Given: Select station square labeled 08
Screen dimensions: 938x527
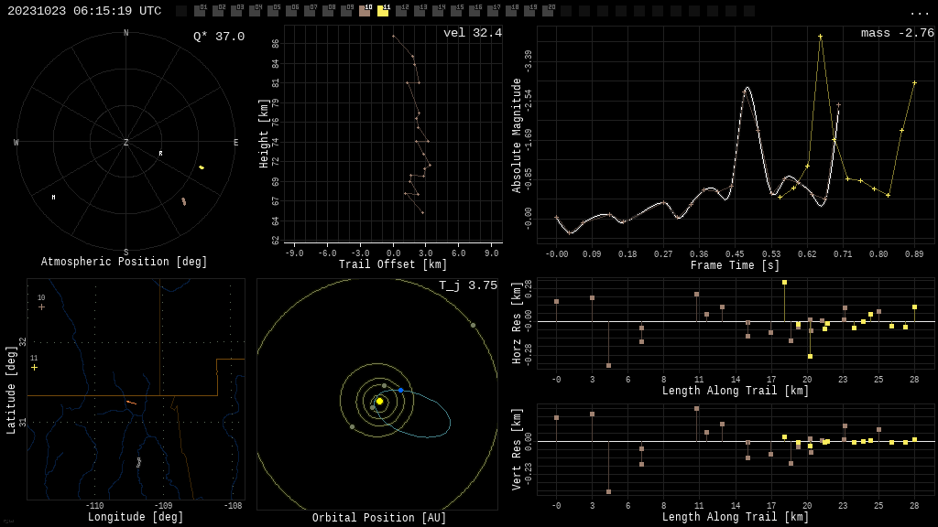Looking at the screenshot, I should point(328,11).
